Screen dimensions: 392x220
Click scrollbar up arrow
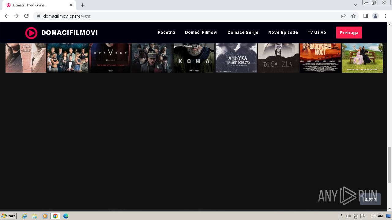click(x=389, y=25)
